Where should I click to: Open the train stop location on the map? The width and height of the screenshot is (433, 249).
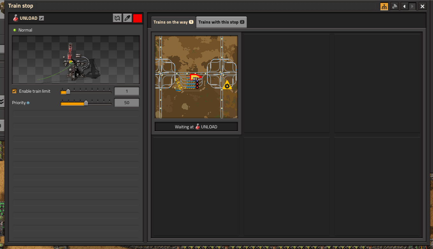point(117,18)
